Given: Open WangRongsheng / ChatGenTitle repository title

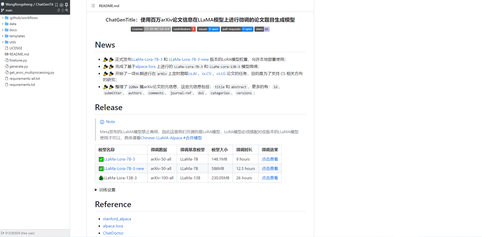Looking at the screenshot, I should [x=29, y=4].
